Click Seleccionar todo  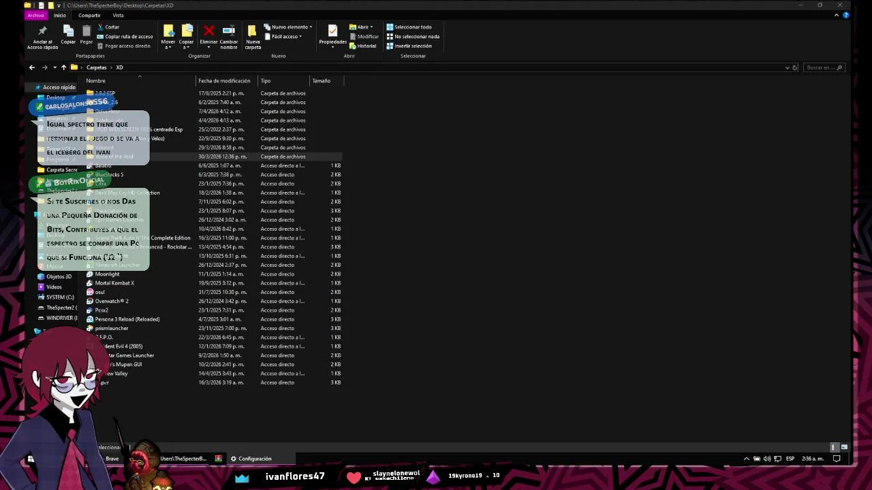click(409, 27)
